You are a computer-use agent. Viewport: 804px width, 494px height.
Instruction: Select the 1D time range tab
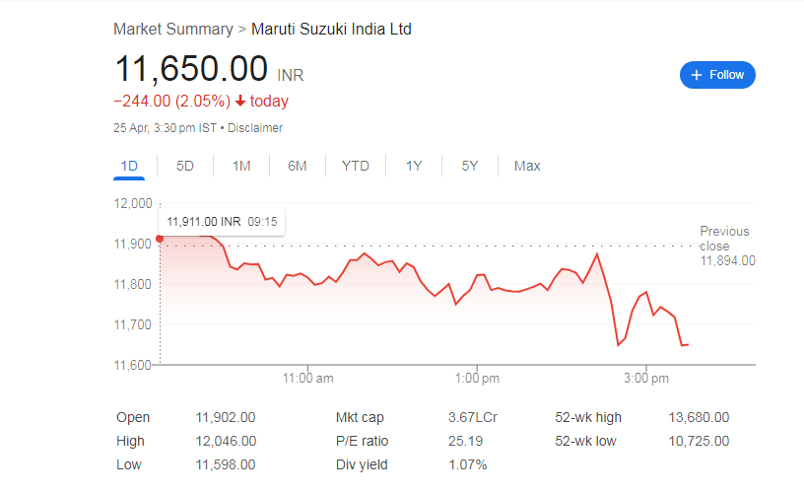[129, 167]
